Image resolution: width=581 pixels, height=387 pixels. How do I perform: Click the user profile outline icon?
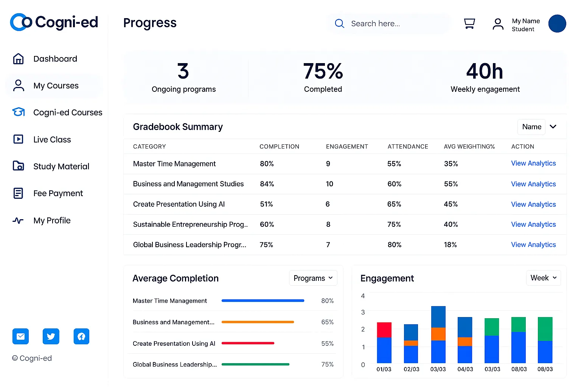498,24
